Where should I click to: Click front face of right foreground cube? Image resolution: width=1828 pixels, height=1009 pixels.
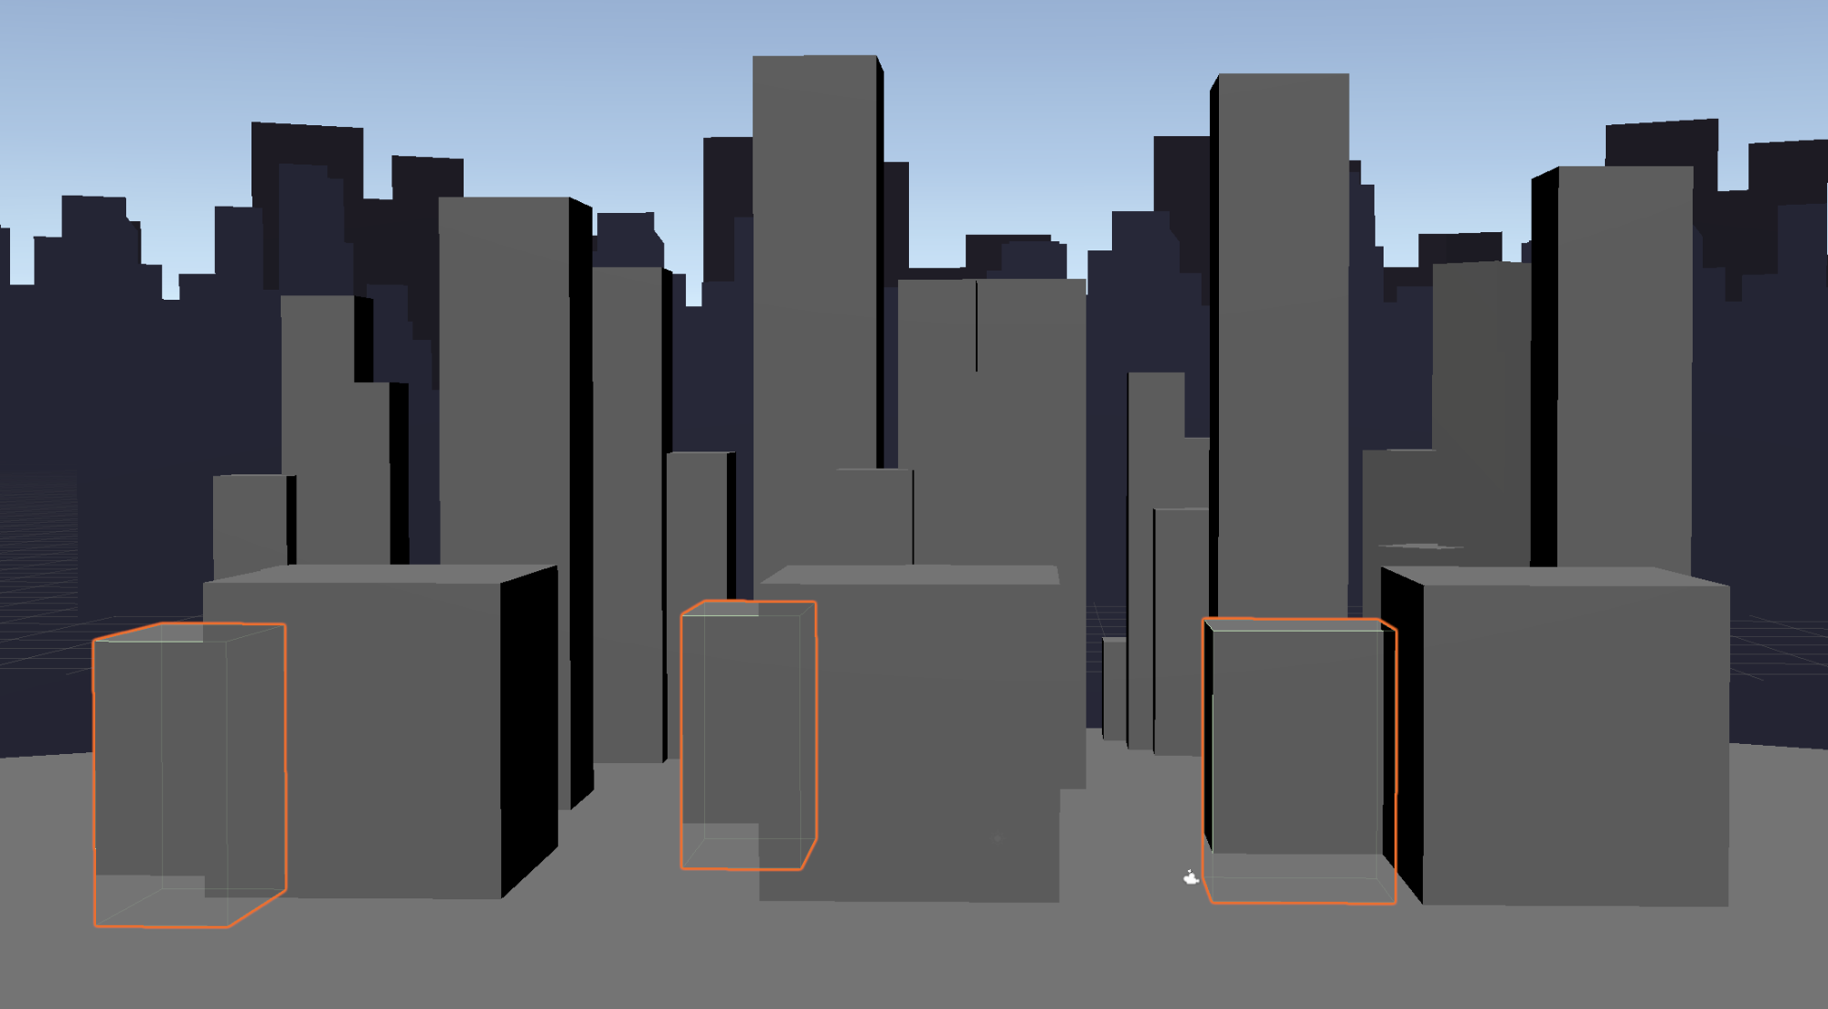1575,745
